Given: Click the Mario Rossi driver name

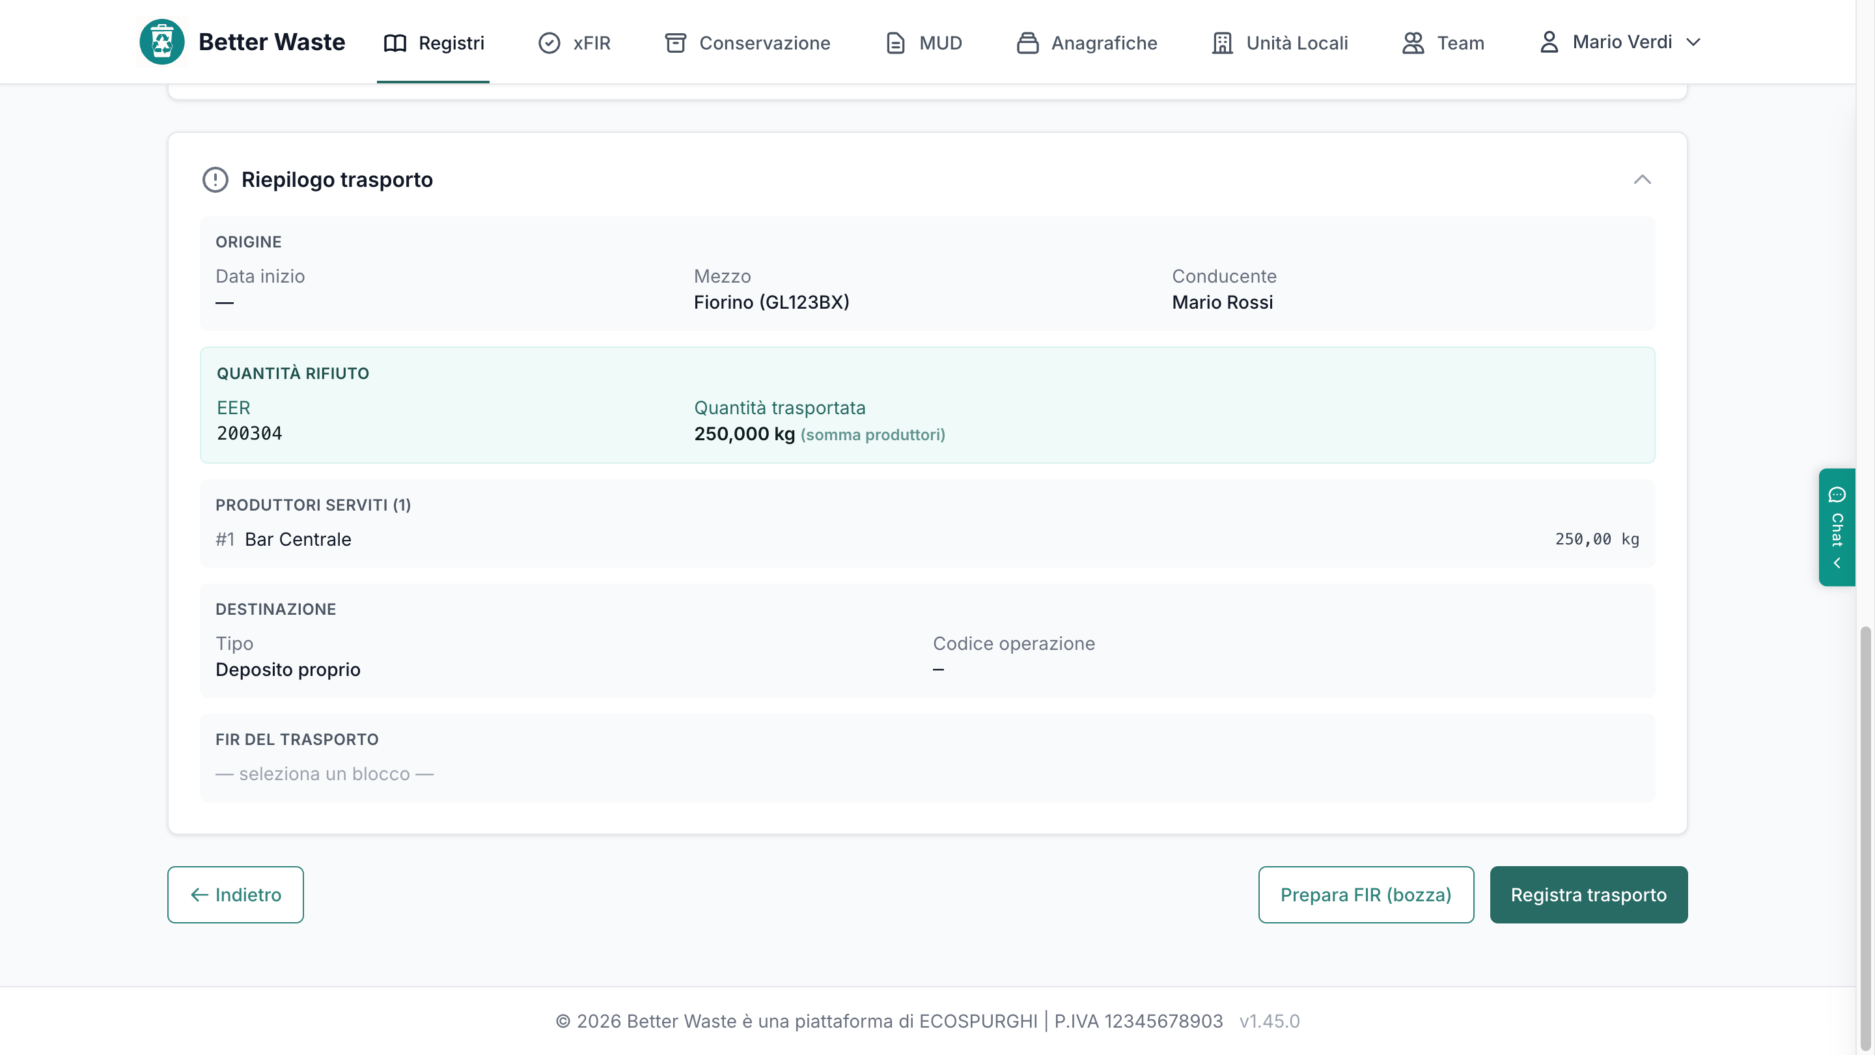Looking at the screenshot, I should click(x=1222, y=302).
